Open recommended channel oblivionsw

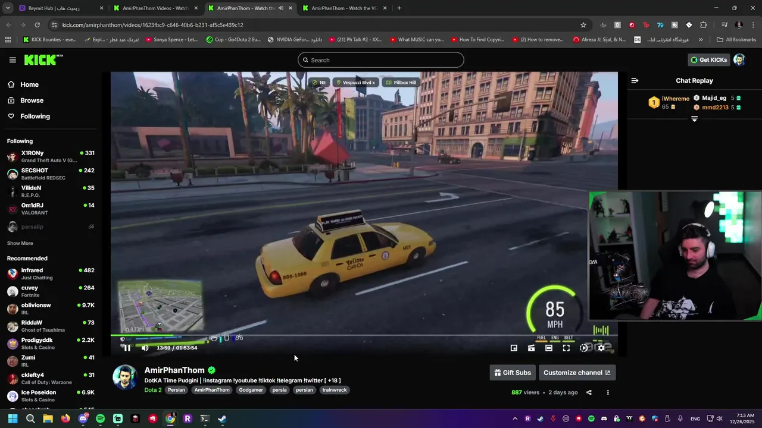click(51, 309)
